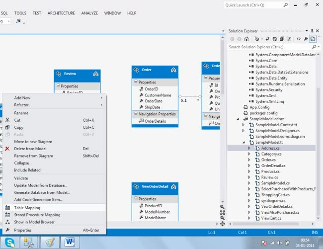This screenshot has height=249, width=323.
Task: Collapse Order entity Properties section
Action: 136,82
